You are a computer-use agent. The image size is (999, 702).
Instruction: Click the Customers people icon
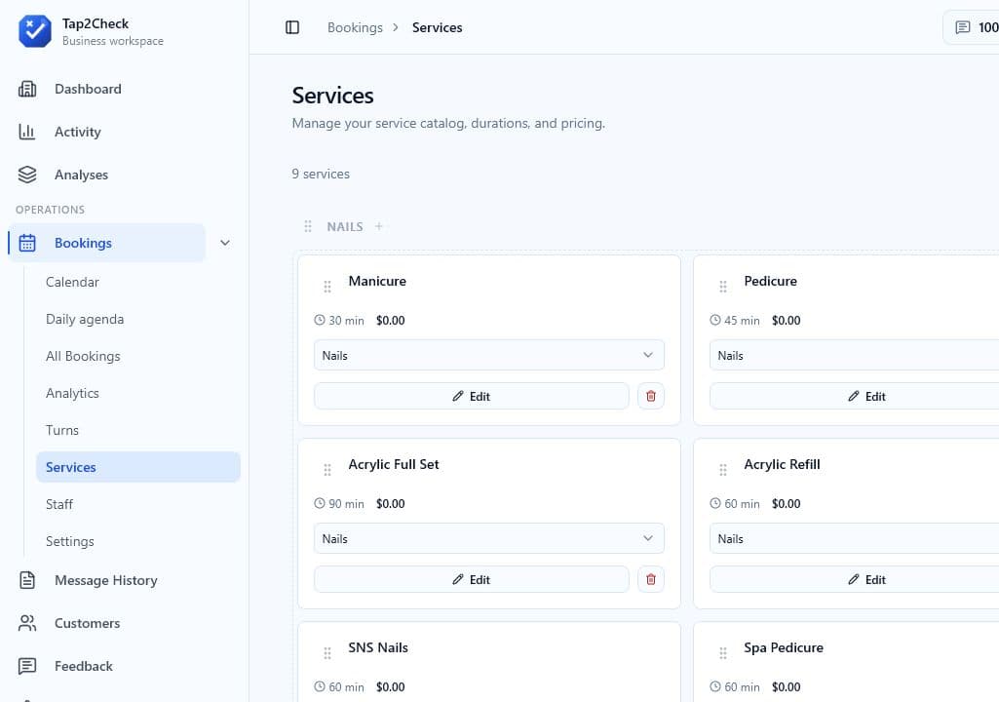(26, 623)
